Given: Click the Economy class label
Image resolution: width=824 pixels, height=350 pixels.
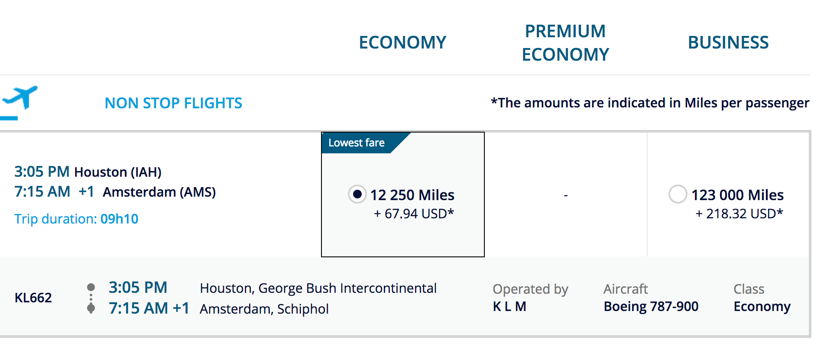Looking at the screenshot, I should (762, 306).
